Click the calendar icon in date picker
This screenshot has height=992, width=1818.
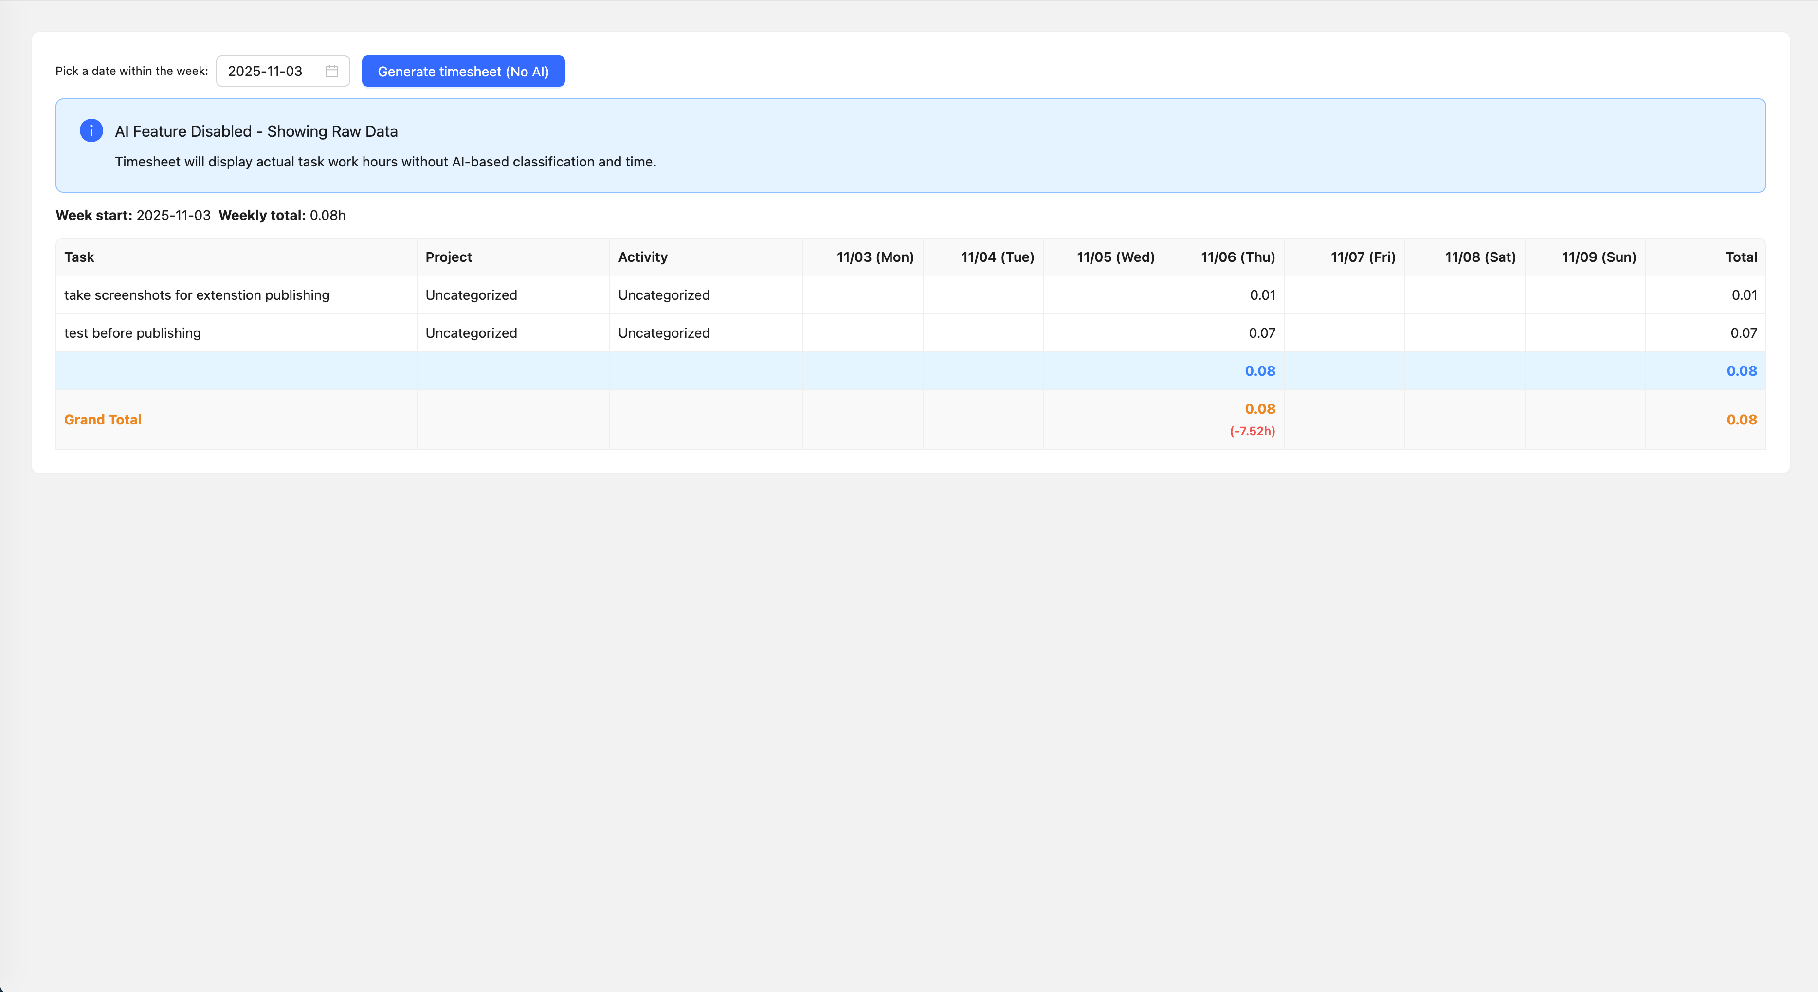click(x=332, y=72)
